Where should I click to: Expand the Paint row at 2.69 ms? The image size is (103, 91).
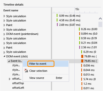pyautogui.click(x=4, y=25)
